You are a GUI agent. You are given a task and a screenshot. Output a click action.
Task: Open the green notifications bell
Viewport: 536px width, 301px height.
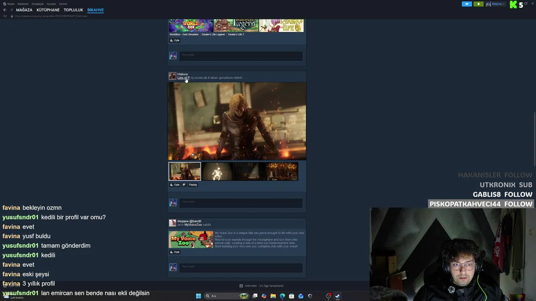tap(478, 4)
